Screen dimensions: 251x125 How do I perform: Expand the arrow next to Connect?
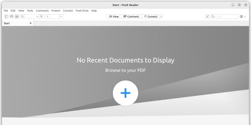click(161, 17)
